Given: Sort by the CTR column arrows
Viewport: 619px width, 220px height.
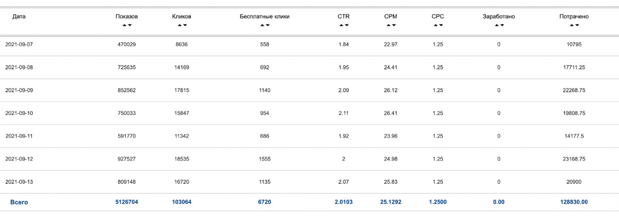Looking at the screenshot, I should (344, 25).
